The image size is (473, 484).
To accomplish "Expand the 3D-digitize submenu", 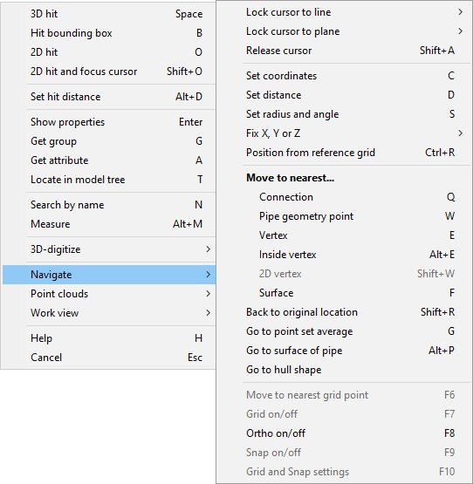I will [109, 249].
